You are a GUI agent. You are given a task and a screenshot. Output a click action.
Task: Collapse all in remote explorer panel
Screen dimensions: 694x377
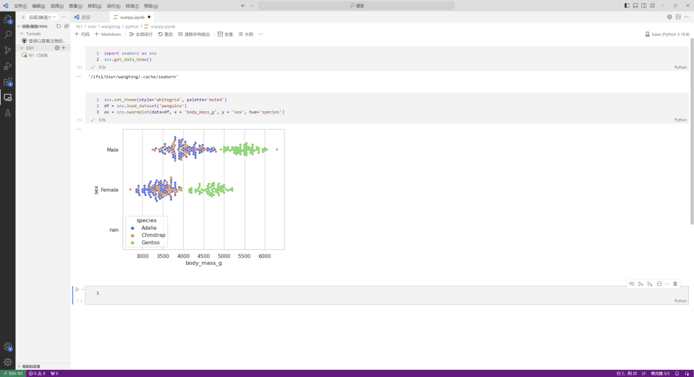66,26
